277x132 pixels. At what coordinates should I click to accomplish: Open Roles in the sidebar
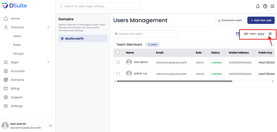tap(17, 45)
